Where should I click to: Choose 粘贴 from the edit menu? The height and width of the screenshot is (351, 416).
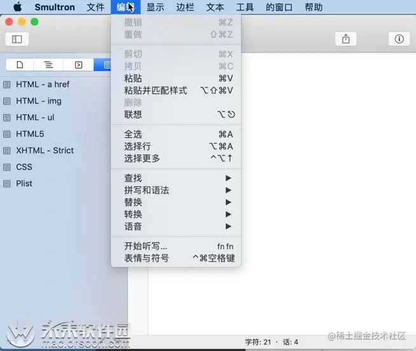[x=176, y=78]
